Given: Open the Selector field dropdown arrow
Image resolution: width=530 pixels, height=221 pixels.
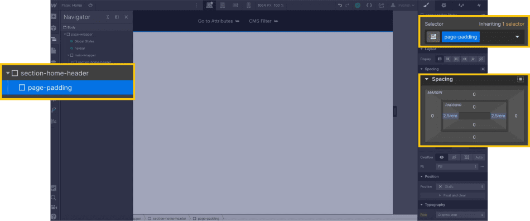Looking at the screenshot, I should (x=517, y=37).
